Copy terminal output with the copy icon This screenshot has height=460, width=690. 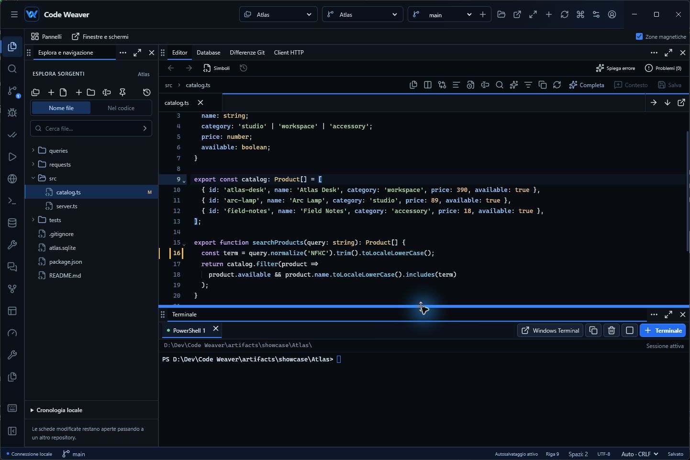click(x=593, y=330)
